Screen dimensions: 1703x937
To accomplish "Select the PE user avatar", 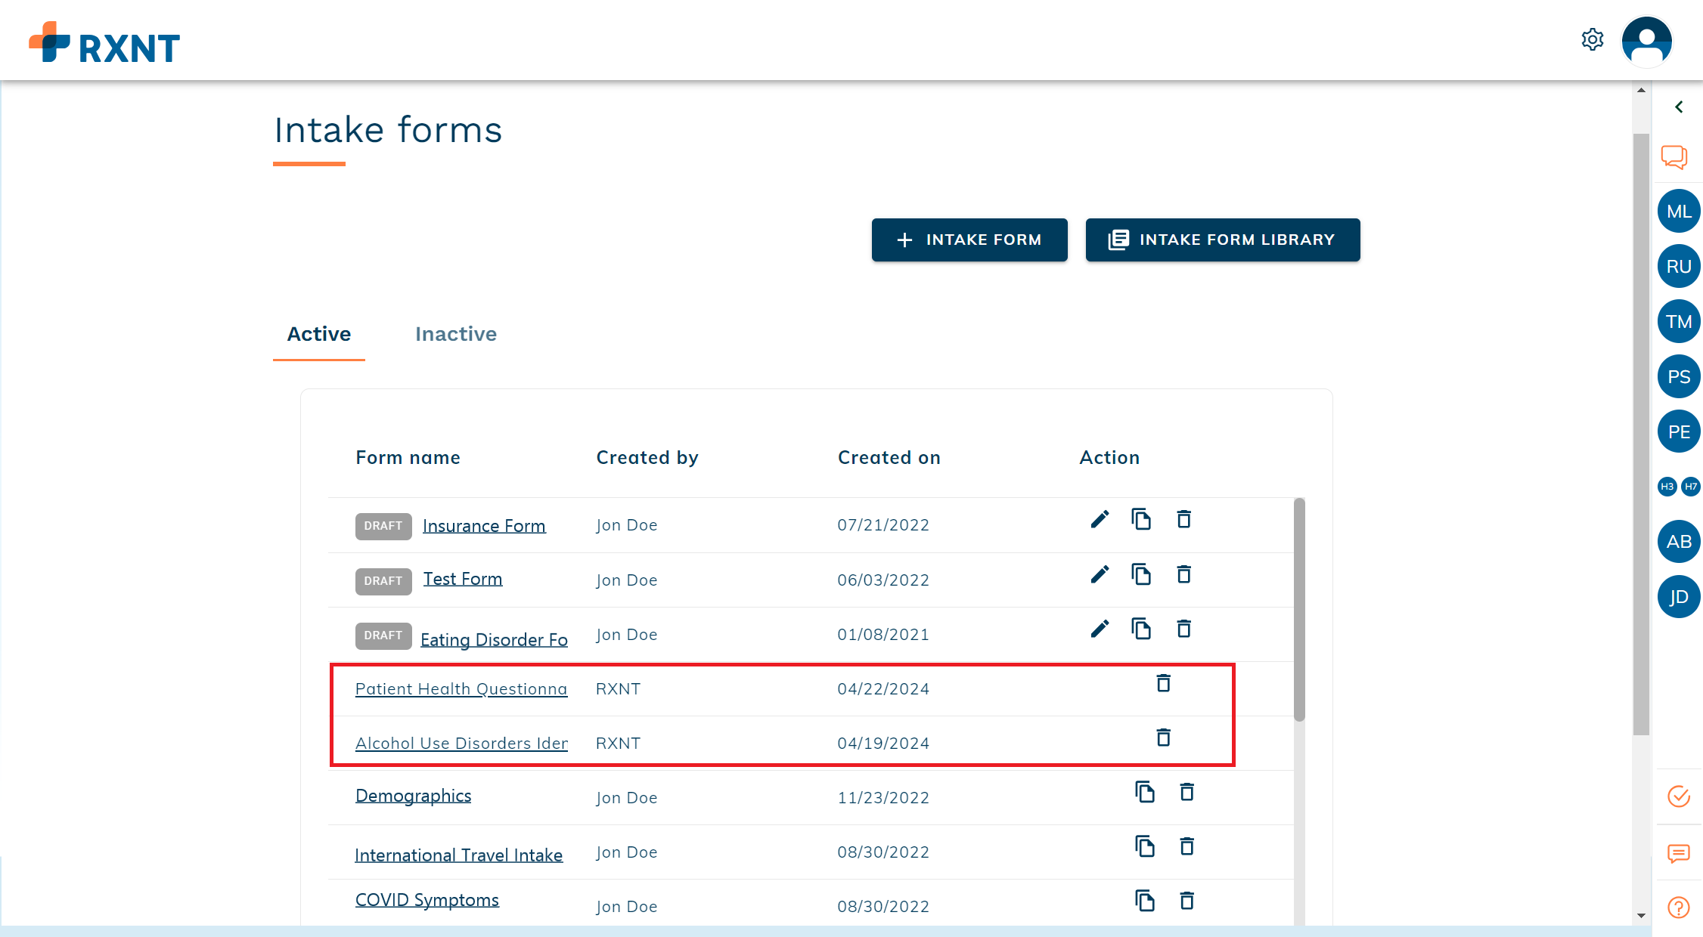I will click(x=1679, y=431).
